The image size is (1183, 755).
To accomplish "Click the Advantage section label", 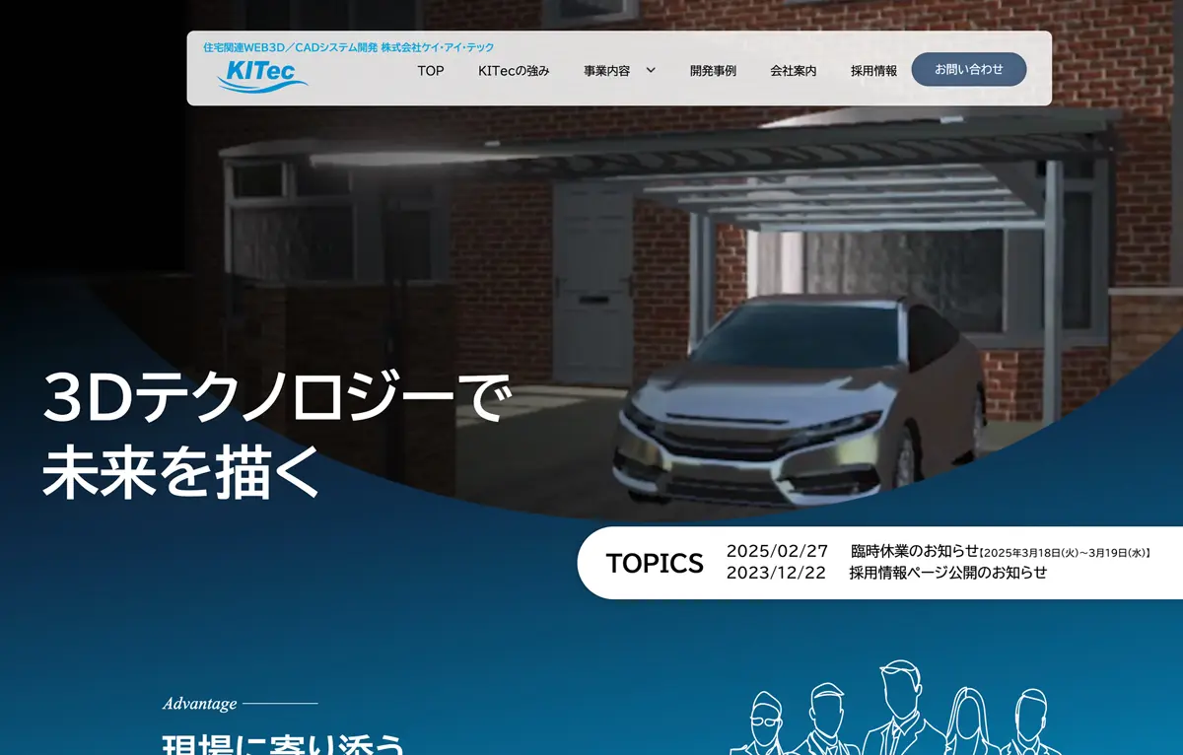I will pos(200,704).
